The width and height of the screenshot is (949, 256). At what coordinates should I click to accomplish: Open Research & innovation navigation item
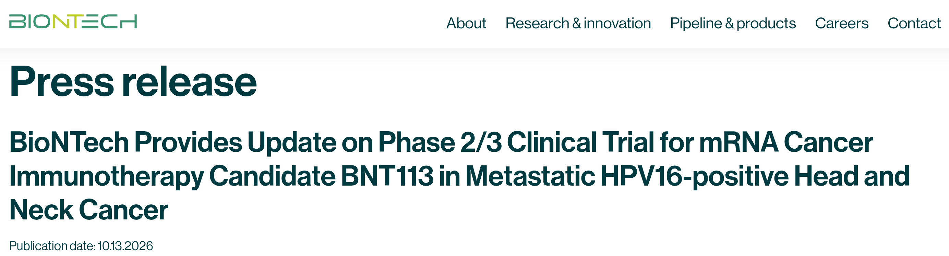click(x=578, y=23)
